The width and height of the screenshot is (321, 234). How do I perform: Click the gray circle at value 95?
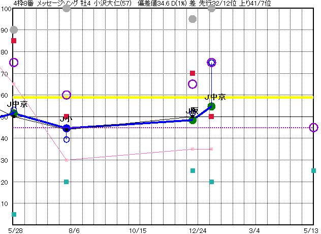(x=192, y=19)
